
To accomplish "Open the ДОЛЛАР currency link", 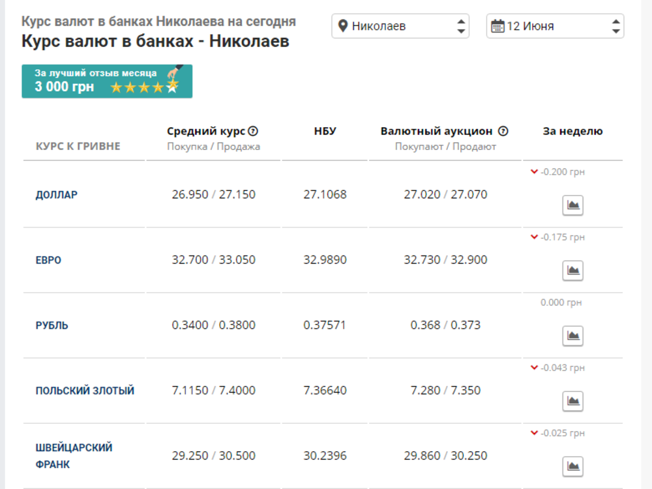I will point(56,195).
